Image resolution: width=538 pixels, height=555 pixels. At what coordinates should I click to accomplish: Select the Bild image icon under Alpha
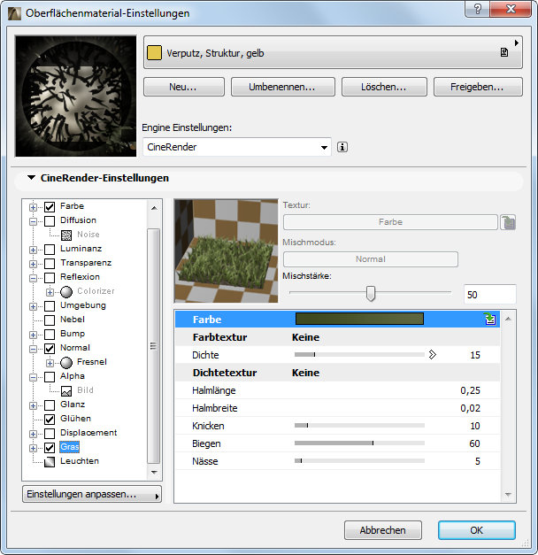66,390
